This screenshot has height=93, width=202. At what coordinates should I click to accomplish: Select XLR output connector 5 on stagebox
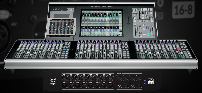point(119,85)
